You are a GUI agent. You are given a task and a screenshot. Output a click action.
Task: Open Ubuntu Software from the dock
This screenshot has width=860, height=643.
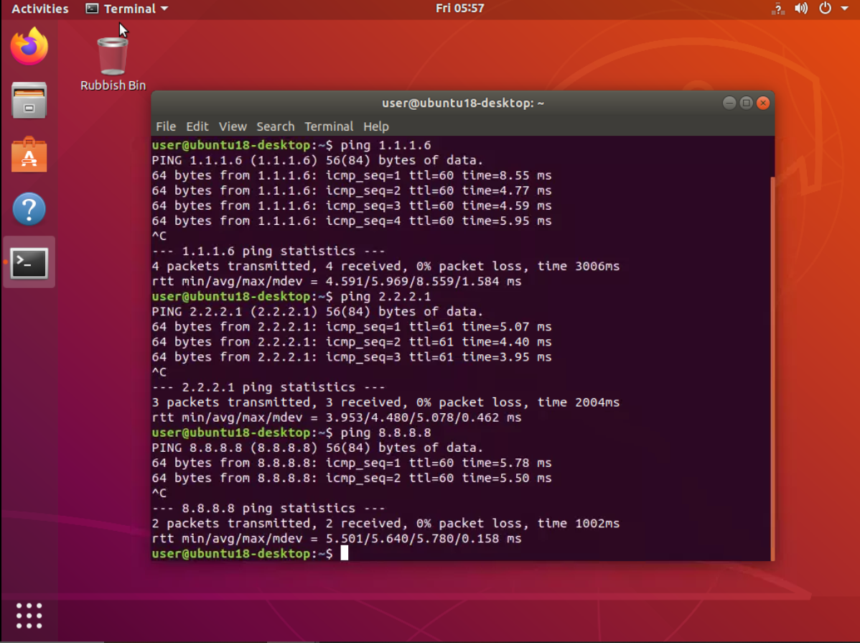coord(29,154)
